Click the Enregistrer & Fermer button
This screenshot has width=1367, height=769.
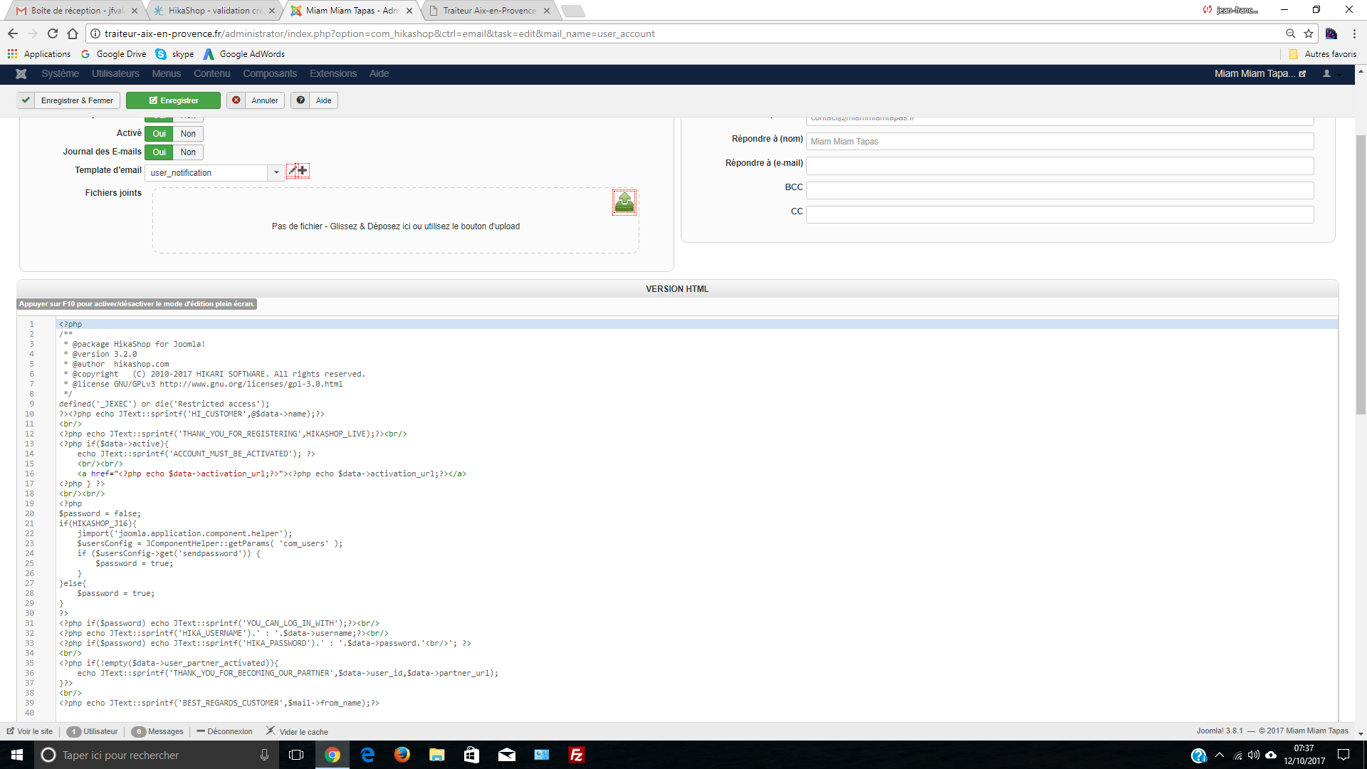[69, 100]
